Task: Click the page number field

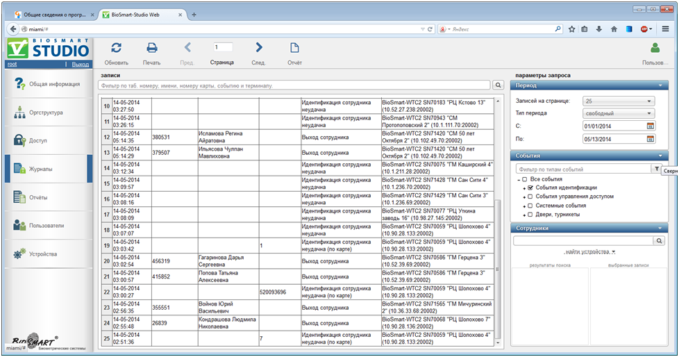Action: click(223, 47)
